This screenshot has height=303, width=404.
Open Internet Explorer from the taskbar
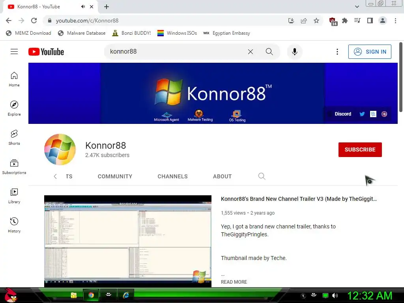pyautogui.click(x=126, y=295)
